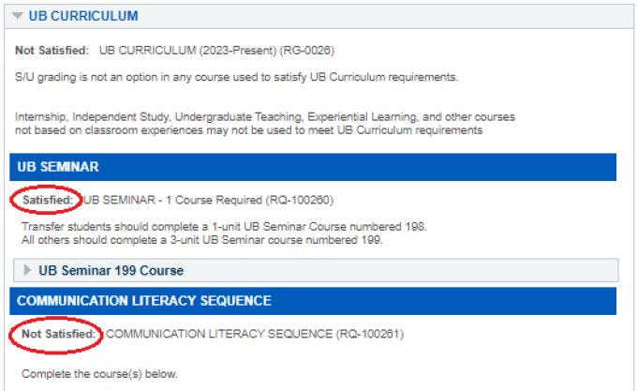Click "Not Satisfied:" status beside UB CURRICULUM (2023-Present)
Screen dimensions: 637x391
(x=52, y=50)
